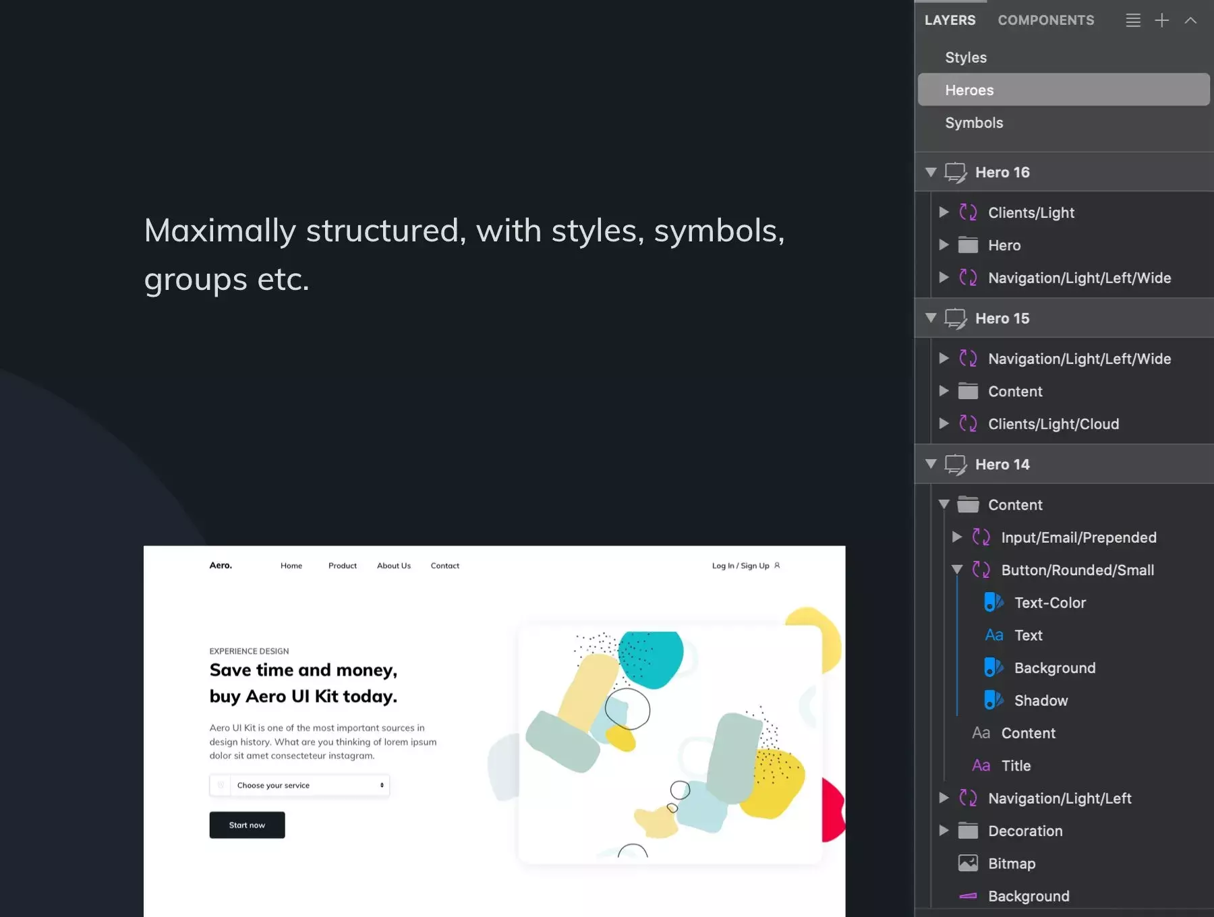Click the Aa icon of Content text layer

point(981,733)
